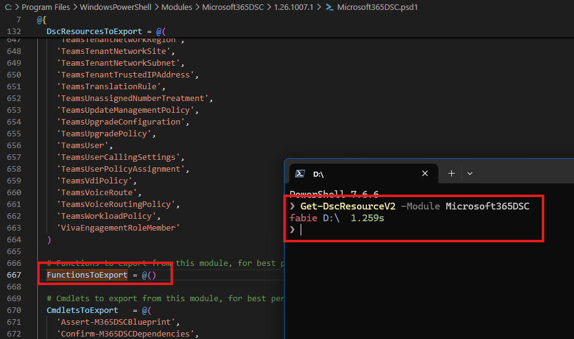
Task: Click 'TeamsTenantNetworkSubnet' on line 649
Action: pyautogui.click(x=118, y=63)
